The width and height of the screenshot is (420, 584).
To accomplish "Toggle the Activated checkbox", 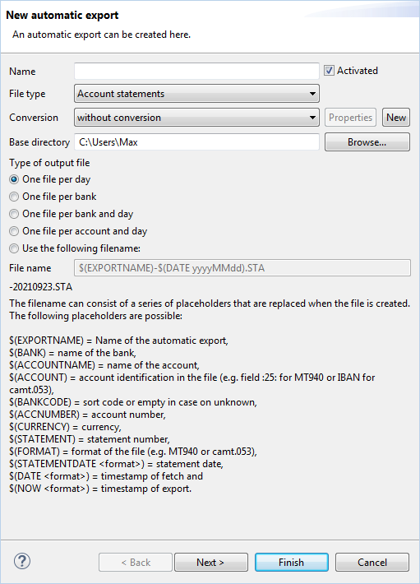I will [x=329, y=71].
